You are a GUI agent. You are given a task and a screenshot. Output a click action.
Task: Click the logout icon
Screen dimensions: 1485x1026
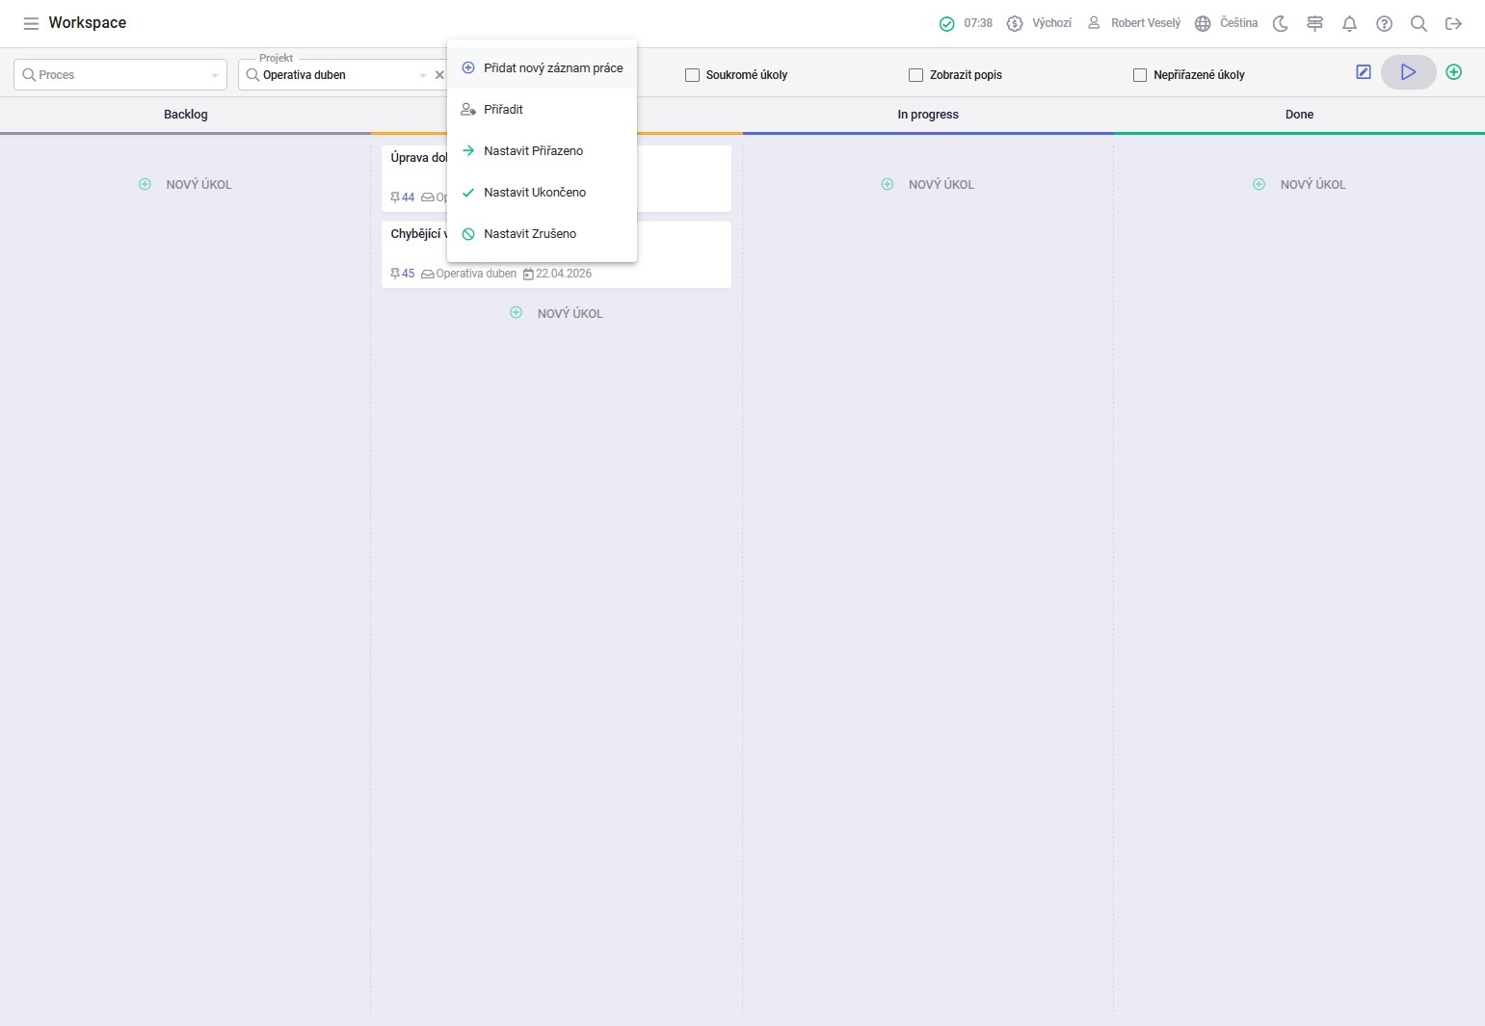point(1453,23)
